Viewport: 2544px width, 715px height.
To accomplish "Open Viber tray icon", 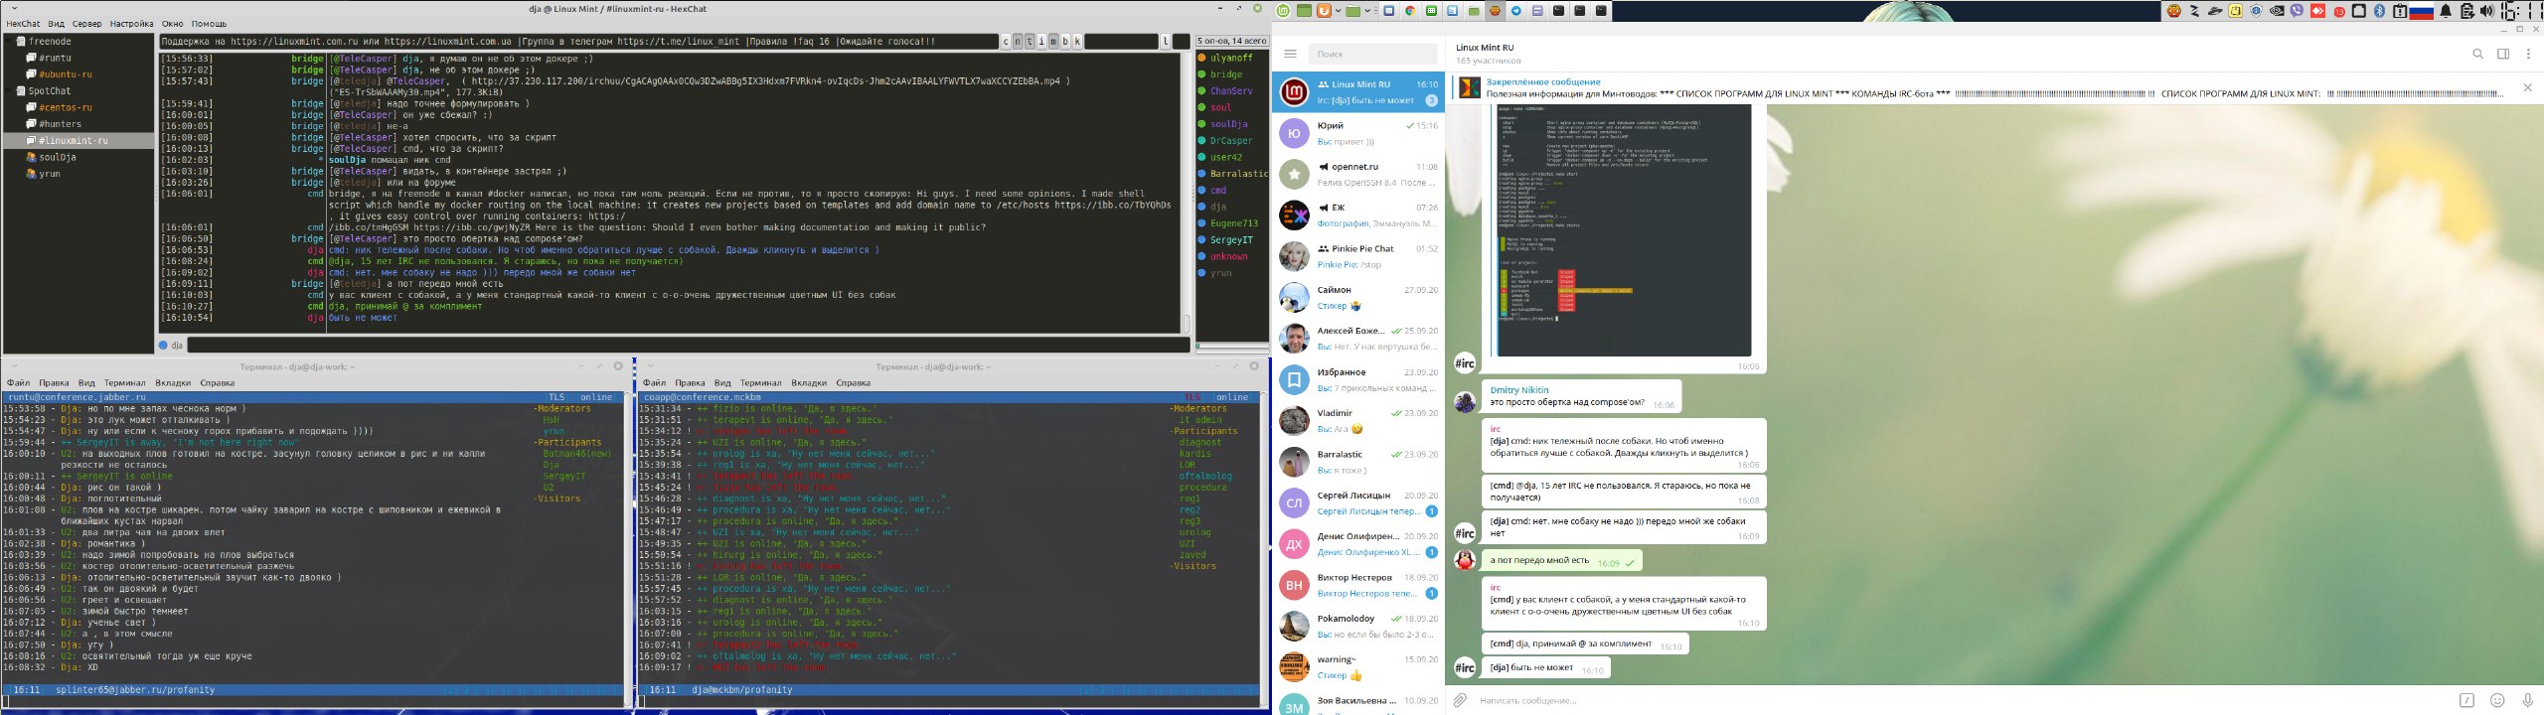I will (x=2297, y=11).
